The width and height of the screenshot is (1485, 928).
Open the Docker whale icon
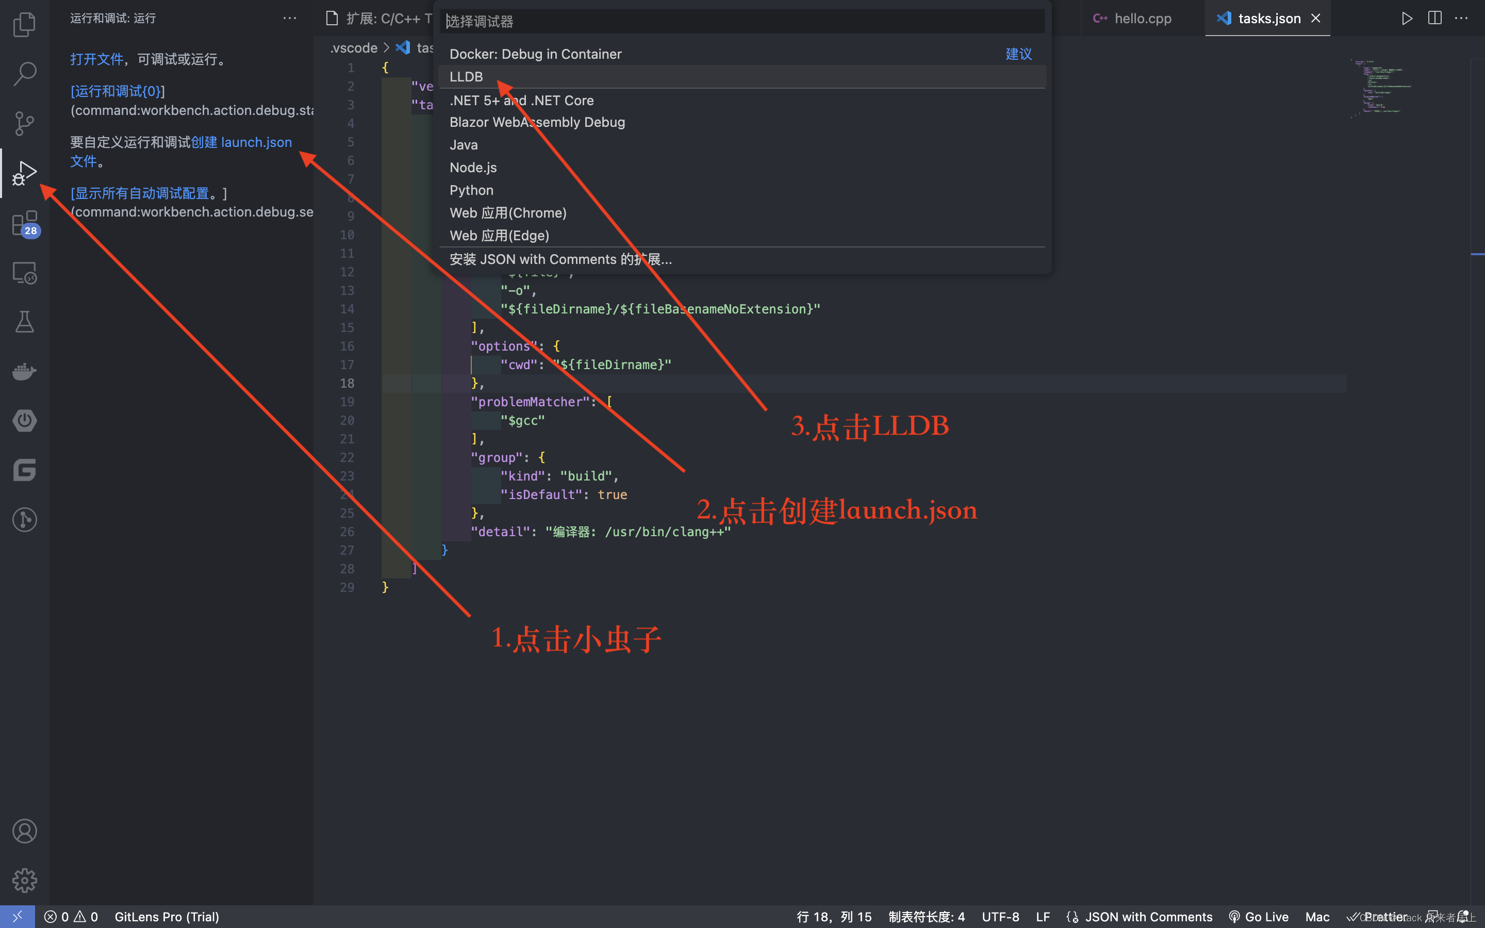(x=25, y=371)
